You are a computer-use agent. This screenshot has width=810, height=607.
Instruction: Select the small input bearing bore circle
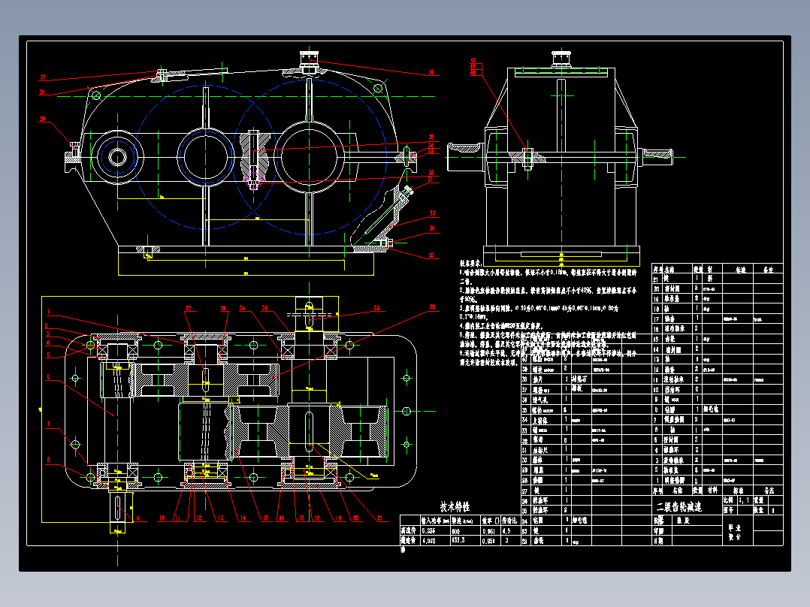tap(117, 158)
